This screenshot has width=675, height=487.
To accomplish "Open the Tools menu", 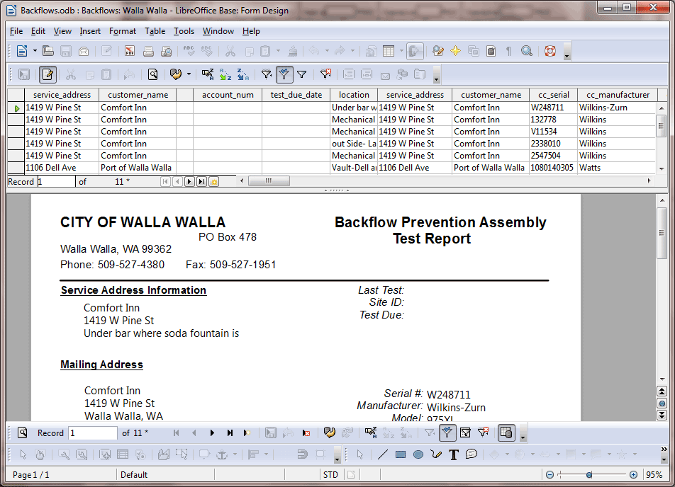I will pyautogui.click(x=184, y=31).
